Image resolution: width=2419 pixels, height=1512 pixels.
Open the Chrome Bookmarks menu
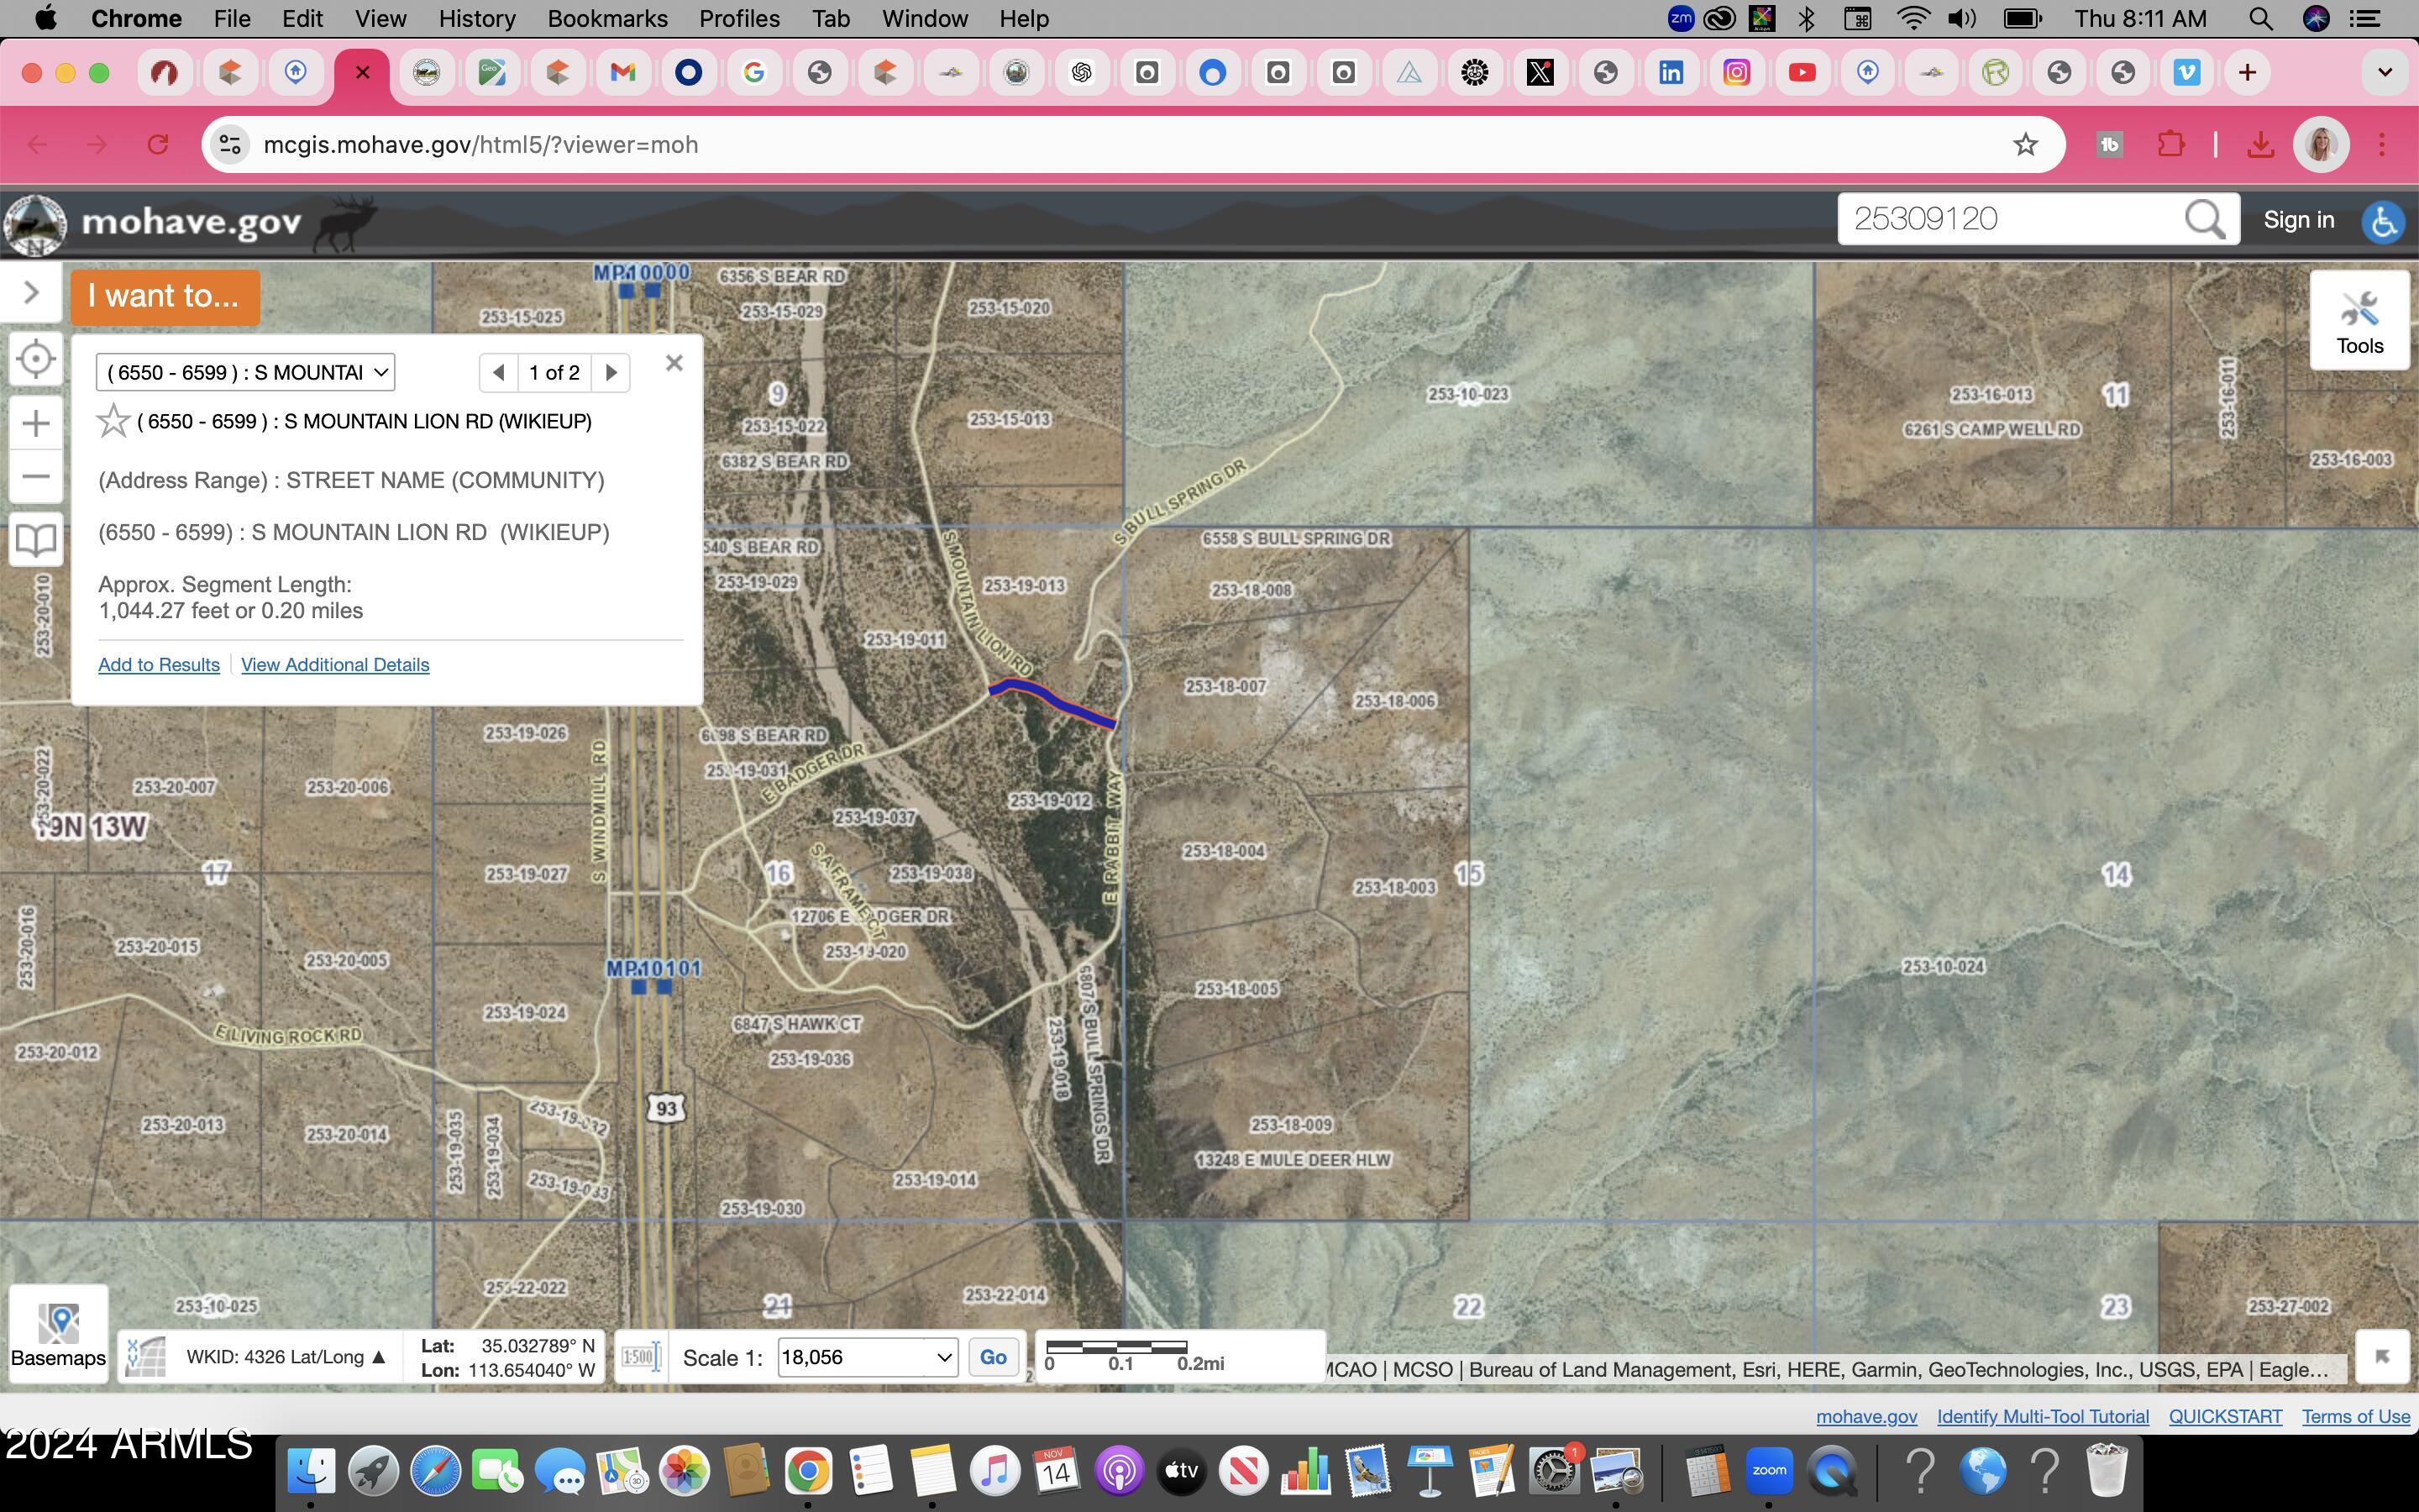pos(606,18)
